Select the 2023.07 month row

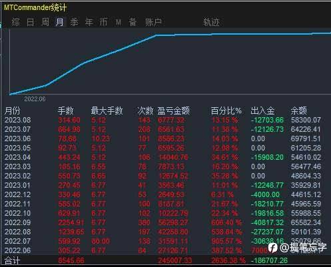click(x=163, y=129)
